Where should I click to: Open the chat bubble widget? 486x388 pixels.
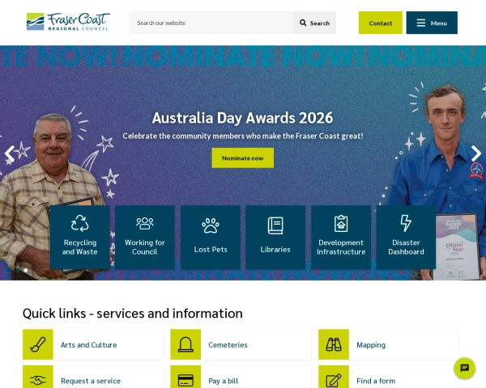[464, 368]
